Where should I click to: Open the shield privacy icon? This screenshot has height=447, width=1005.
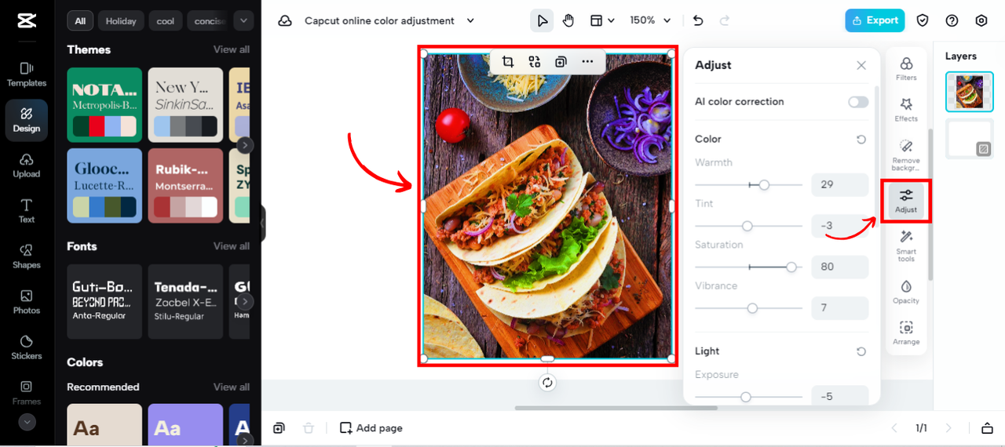coord(923,20)
